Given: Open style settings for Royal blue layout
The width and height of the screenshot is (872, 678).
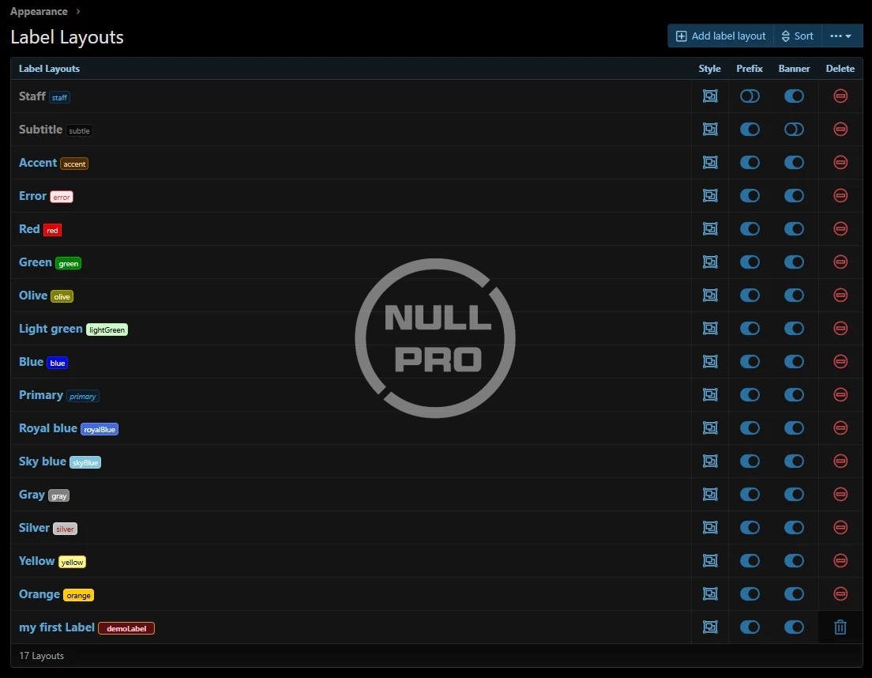Looking at the screenshot, I should click(x=710, y=428).
